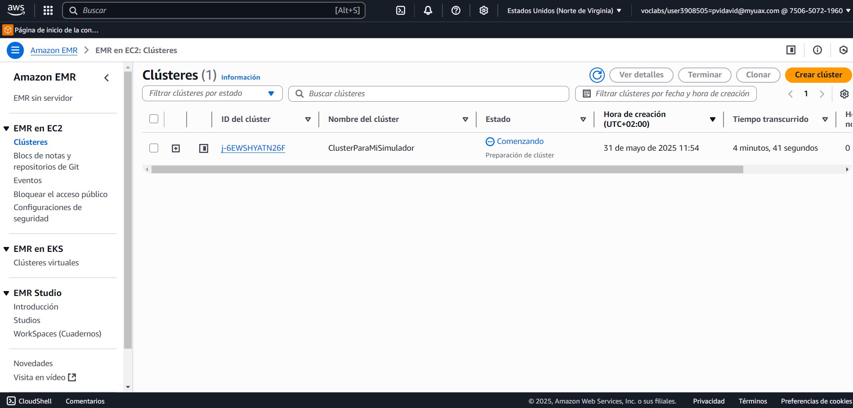The width and height of the screenshot is (853, 408).
Task: Go to previous page of clusters
Action: click(x=790, y=94)
